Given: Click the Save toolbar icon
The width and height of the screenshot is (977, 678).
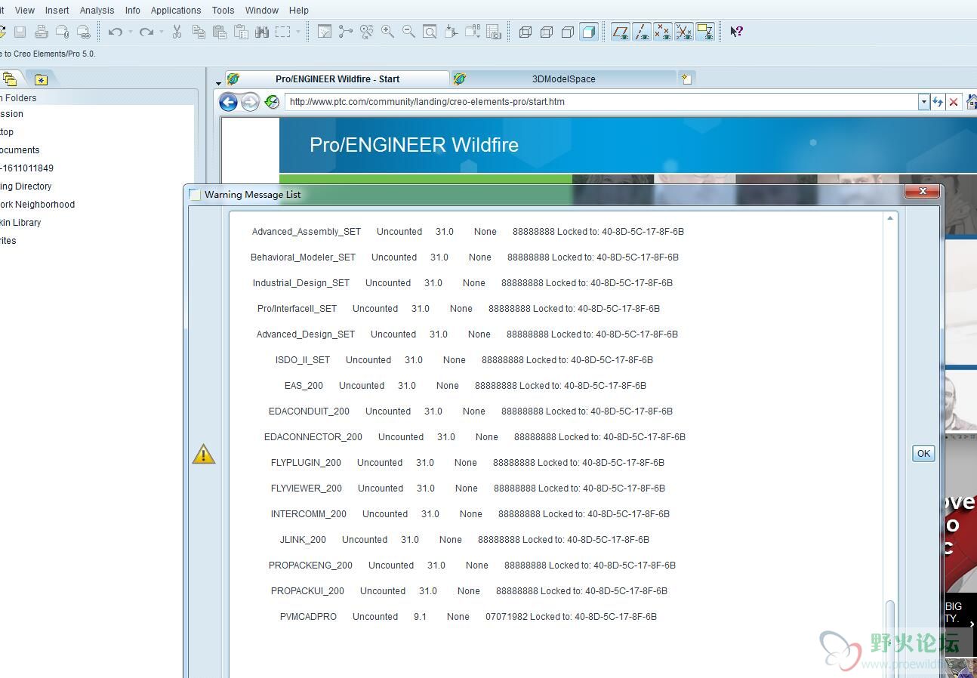Looking at the screenshot, I should [x=20, y=32].
